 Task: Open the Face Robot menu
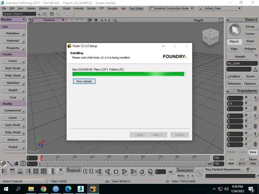point(136,8)
